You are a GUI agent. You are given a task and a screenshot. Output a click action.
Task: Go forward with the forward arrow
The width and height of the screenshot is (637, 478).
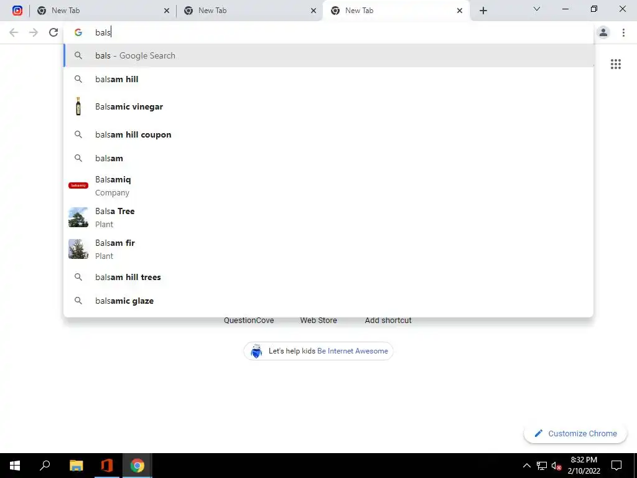34,32
